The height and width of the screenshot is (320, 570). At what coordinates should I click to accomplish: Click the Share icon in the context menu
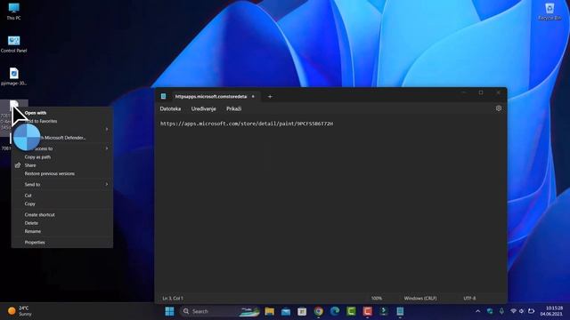(18, 165)
